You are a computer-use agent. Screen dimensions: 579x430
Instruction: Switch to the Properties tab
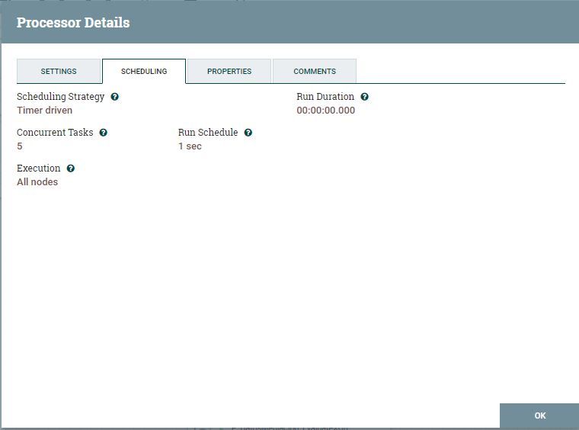tap(229, 71)
